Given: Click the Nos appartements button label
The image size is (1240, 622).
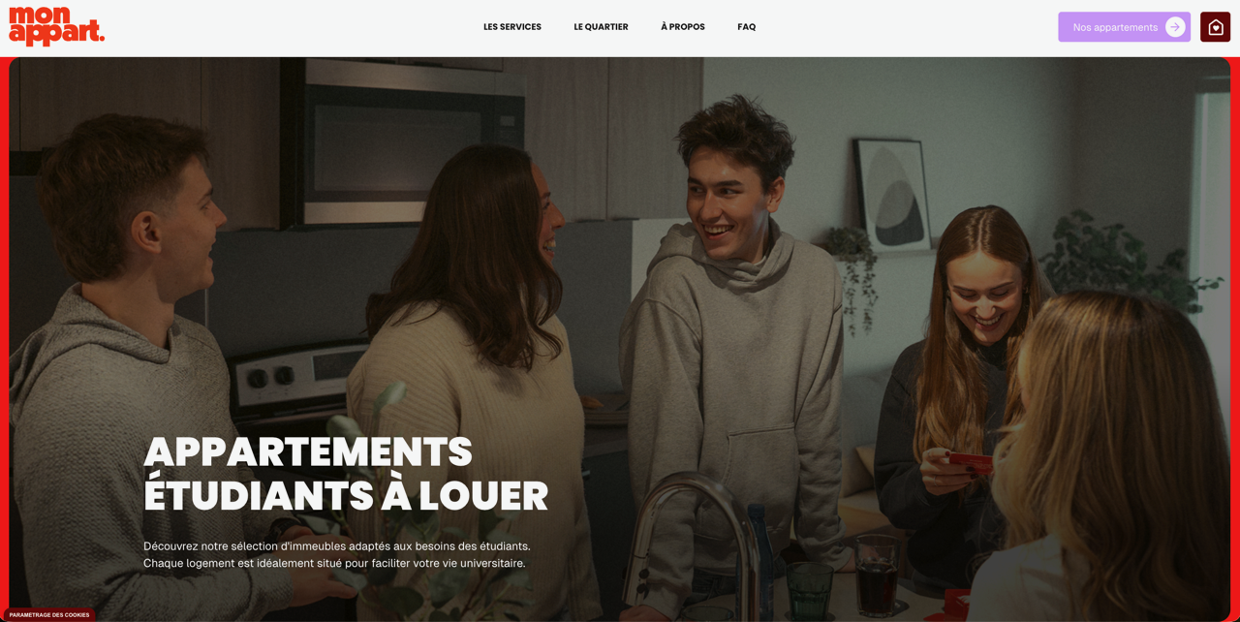Looking at the screenshot, I should tap(1115, 27).
